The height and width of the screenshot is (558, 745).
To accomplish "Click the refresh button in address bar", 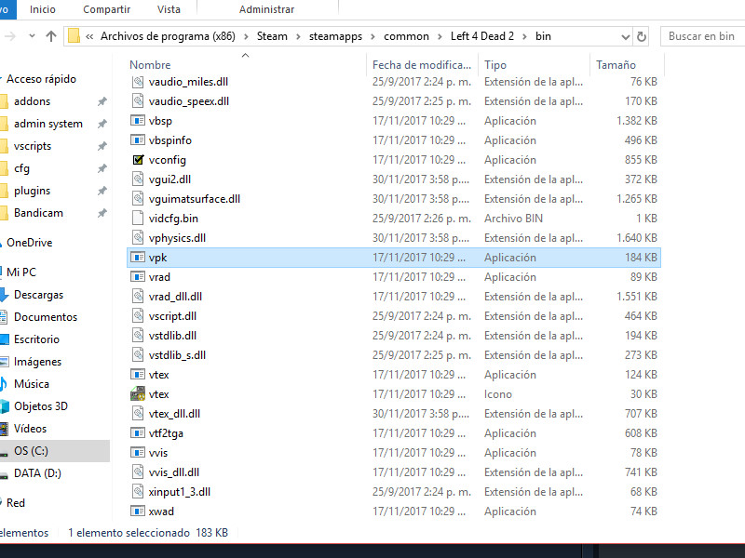I will tap(642, 36).
